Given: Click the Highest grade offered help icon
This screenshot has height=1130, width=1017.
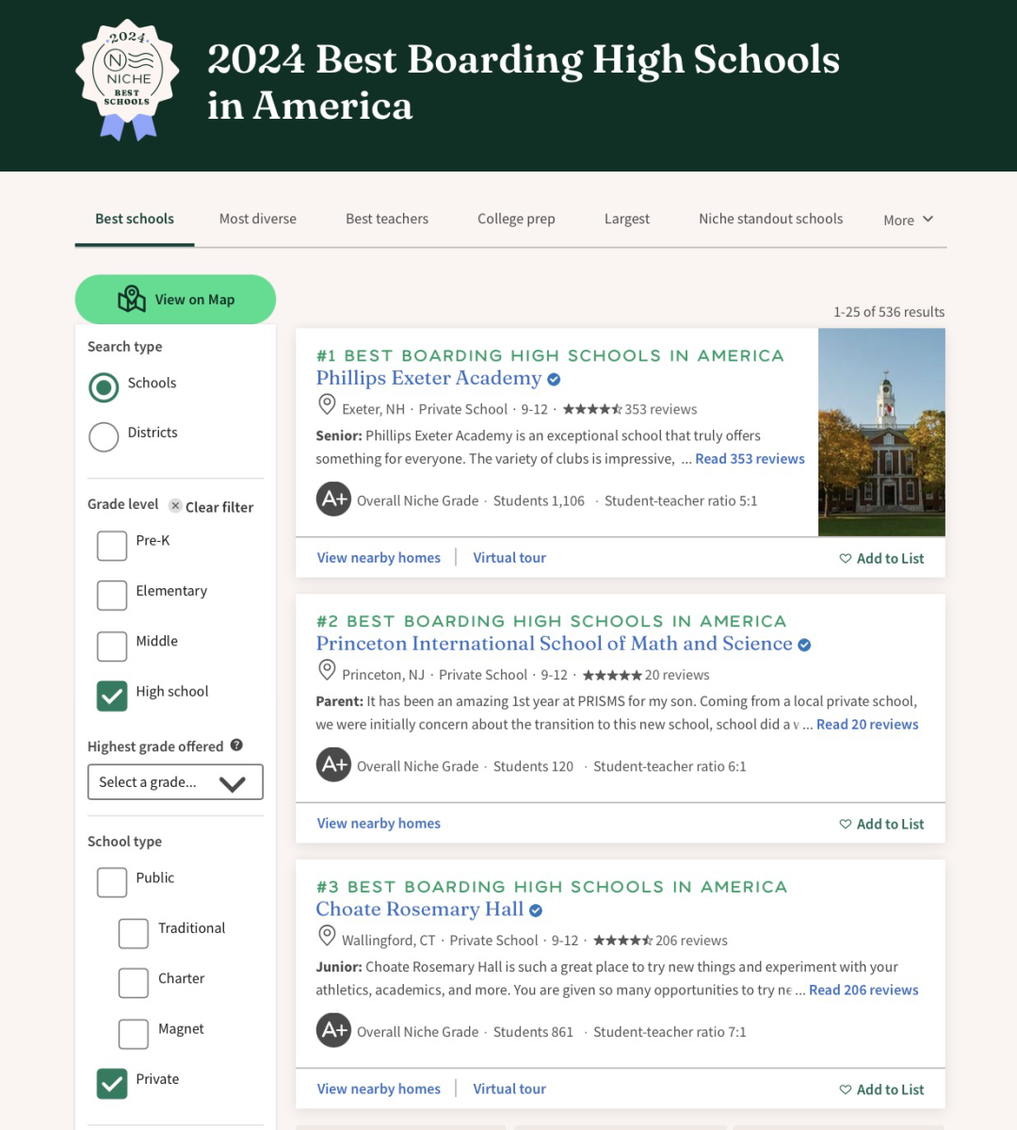Looking at the screenshot, I should [236, 745].
